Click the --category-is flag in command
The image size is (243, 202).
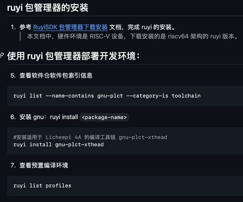(147, 96)
